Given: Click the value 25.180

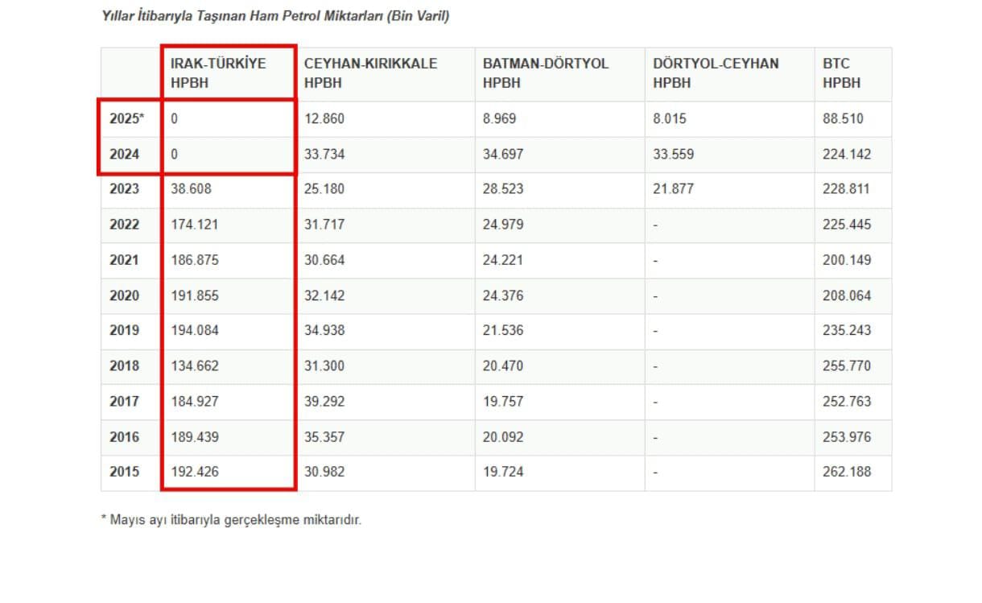Looking at the screenshot, I should click(x=324, y=189).
